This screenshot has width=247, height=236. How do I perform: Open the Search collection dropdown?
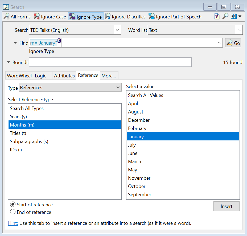[x=117, y=30]
